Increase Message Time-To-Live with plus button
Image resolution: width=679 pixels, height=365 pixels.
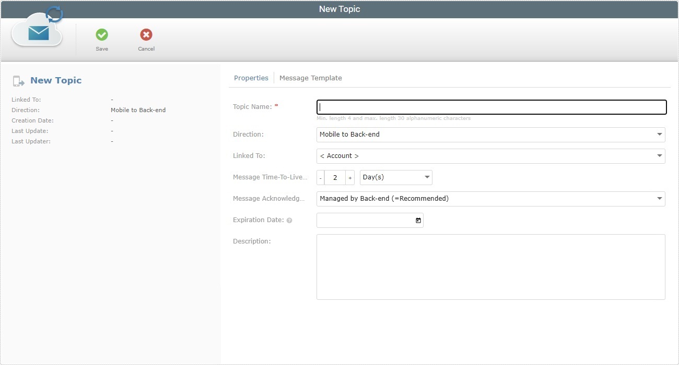(x=349, y=177)
